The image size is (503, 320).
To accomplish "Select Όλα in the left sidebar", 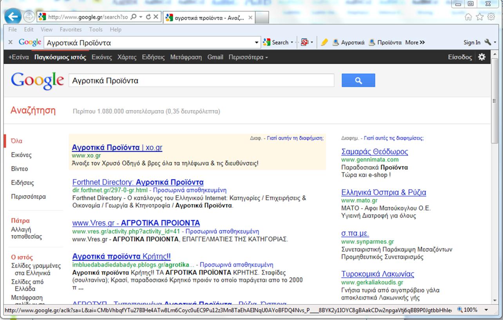I will click(x=16, y=141).
